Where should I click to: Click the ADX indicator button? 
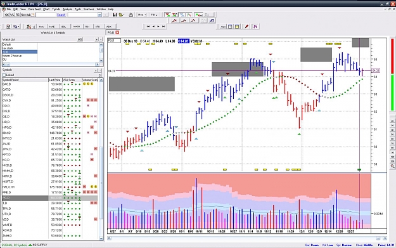(x=109, y=27)
